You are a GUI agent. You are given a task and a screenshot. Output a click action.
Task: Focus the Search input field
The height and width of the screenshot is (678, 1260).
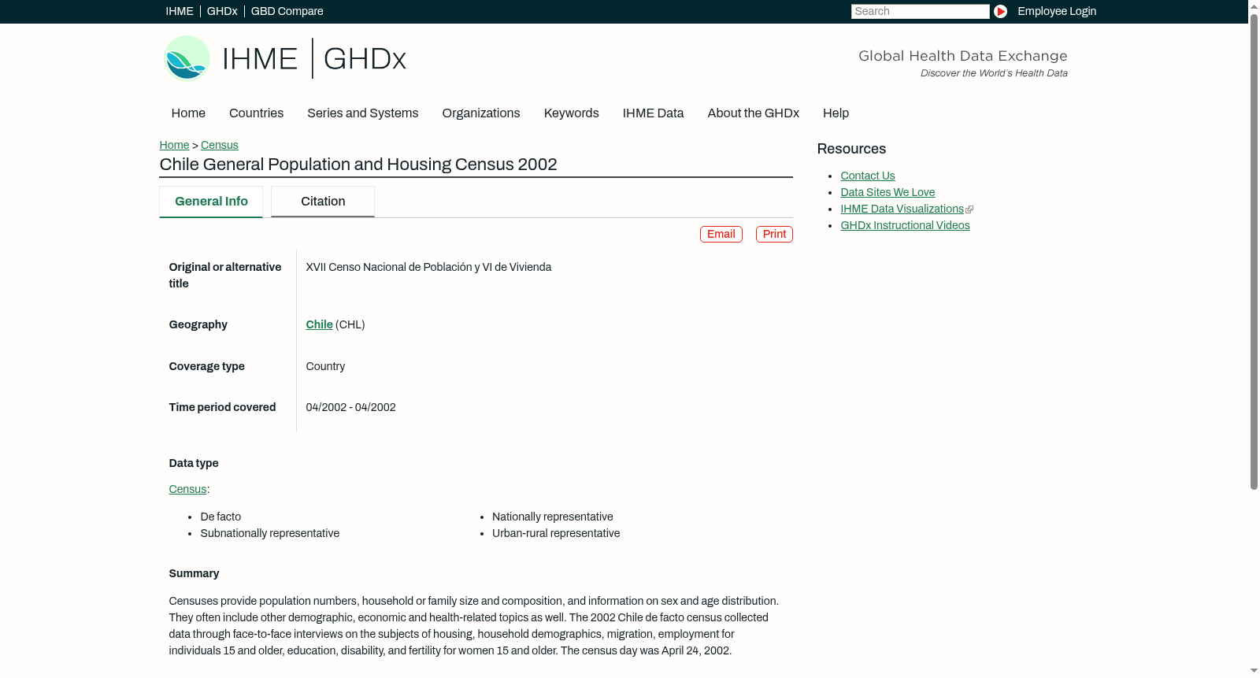[920, 11]
